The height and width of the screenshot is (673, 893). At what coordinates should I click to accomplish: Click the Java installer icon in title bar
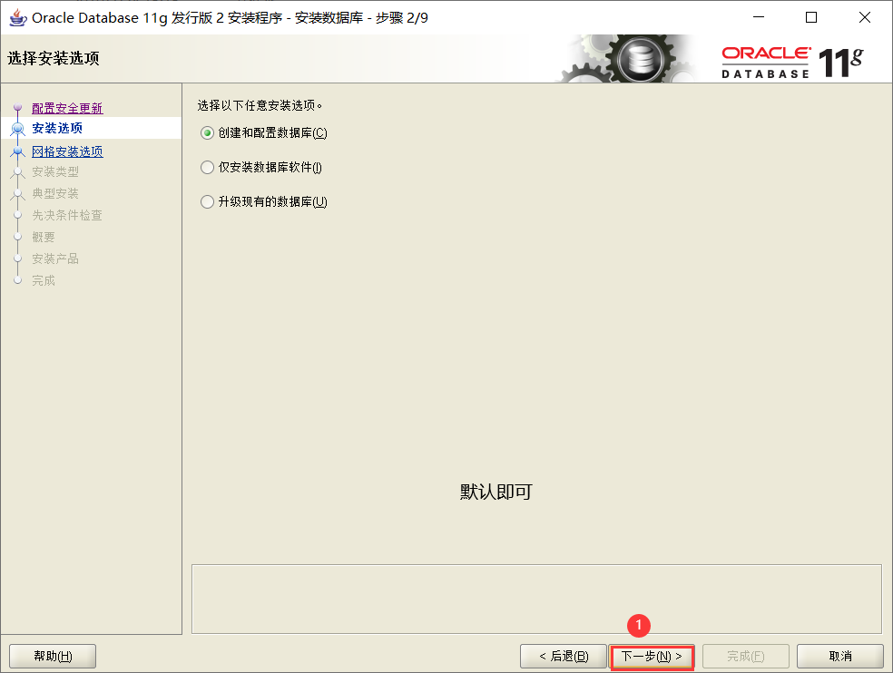(17, 17)
